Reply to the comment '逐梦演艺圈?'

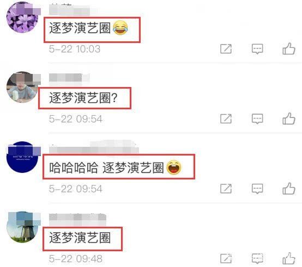tap(257, 119)
